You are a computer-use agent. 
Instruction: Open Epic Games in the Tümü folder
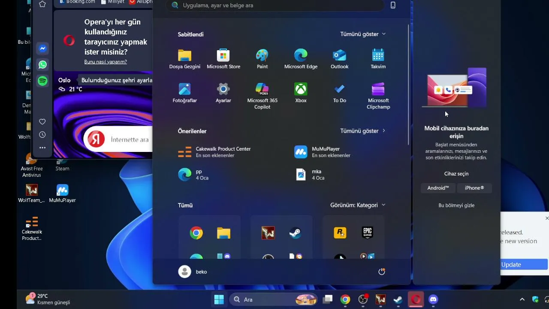pyautogui.click(x=368, y=233)
